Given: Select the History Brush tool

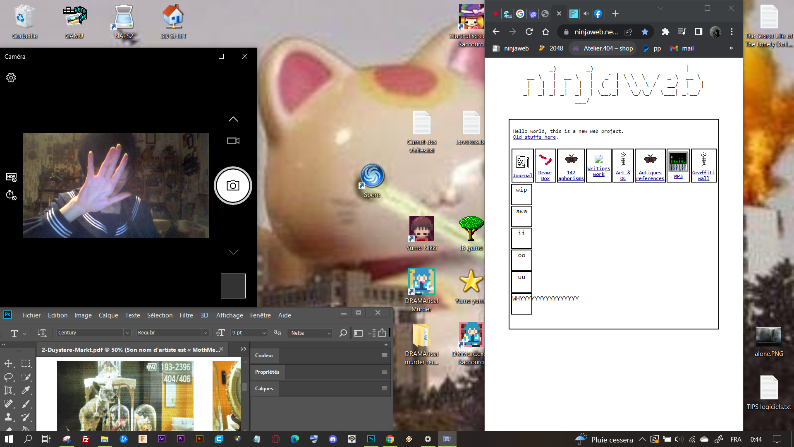Looking at the screenshot, I should [26, 417].
